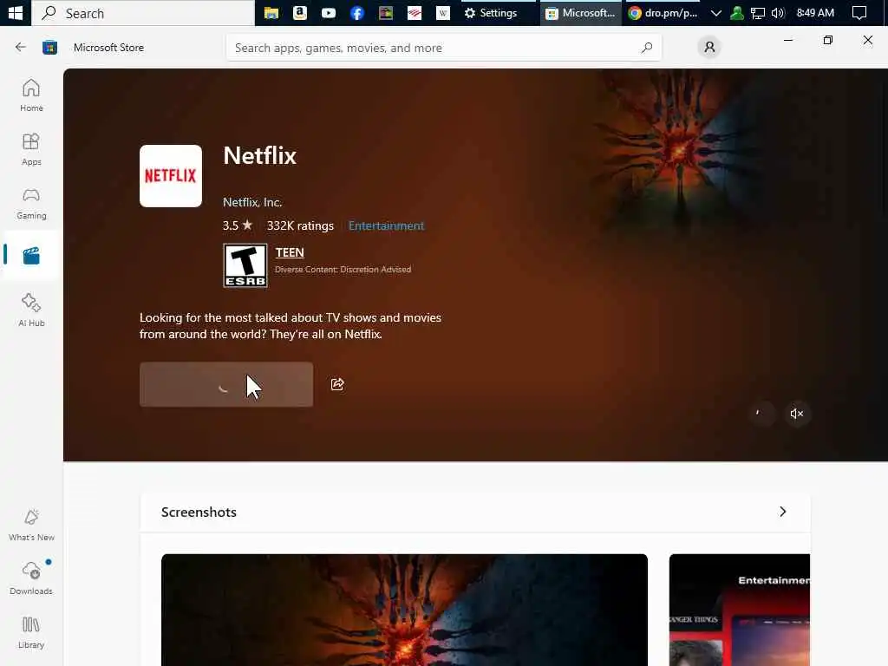Open Amazon from the taskbar
This screenshot has width=888, height=666.
300,12
